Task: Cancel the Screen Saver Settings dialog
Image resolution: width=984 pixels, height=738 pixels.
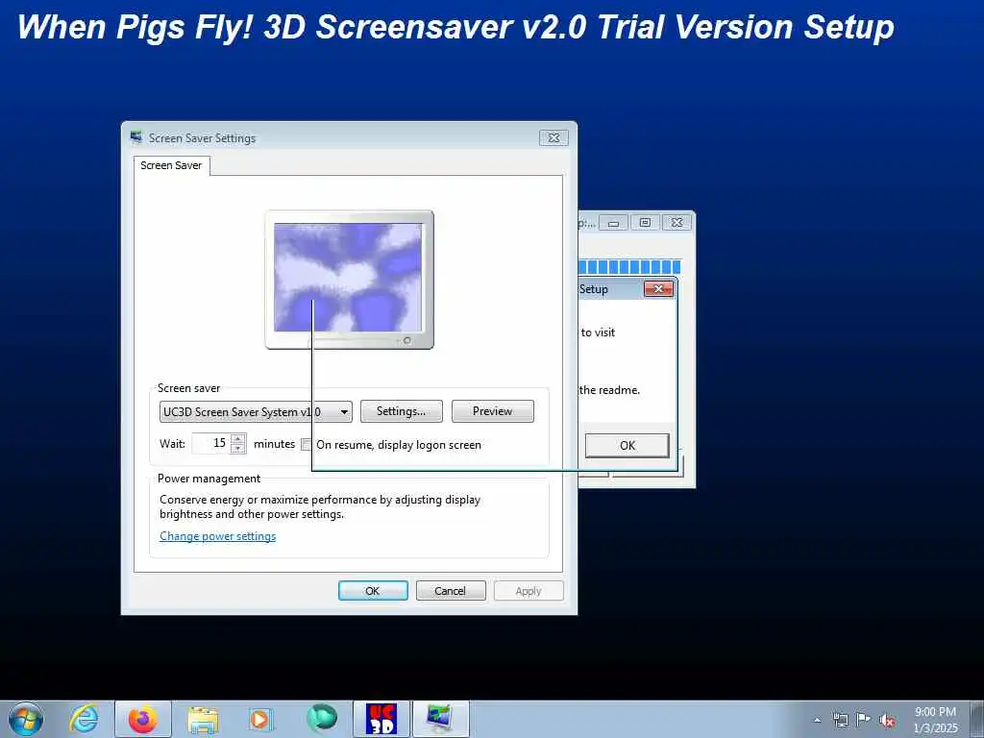Action: (x=451, y=591)
